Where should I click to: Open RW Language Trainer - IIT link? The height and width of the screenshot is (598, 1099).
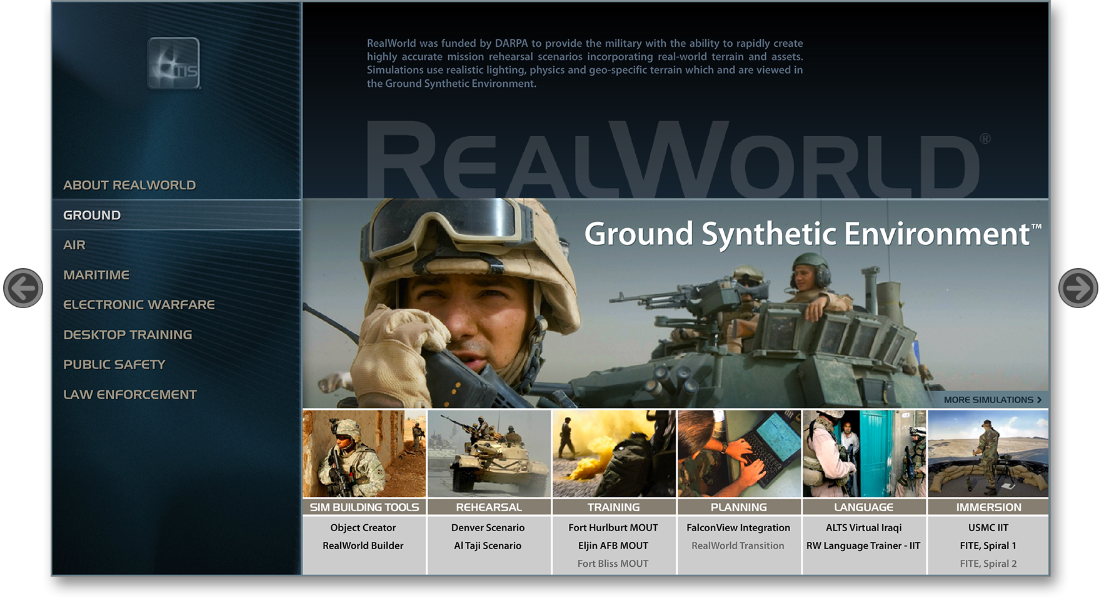click(x=863, y=546)
